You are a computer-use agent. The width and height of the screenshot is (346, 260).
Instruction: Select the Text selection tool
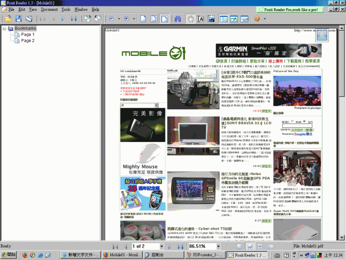(x=201, y=19)
